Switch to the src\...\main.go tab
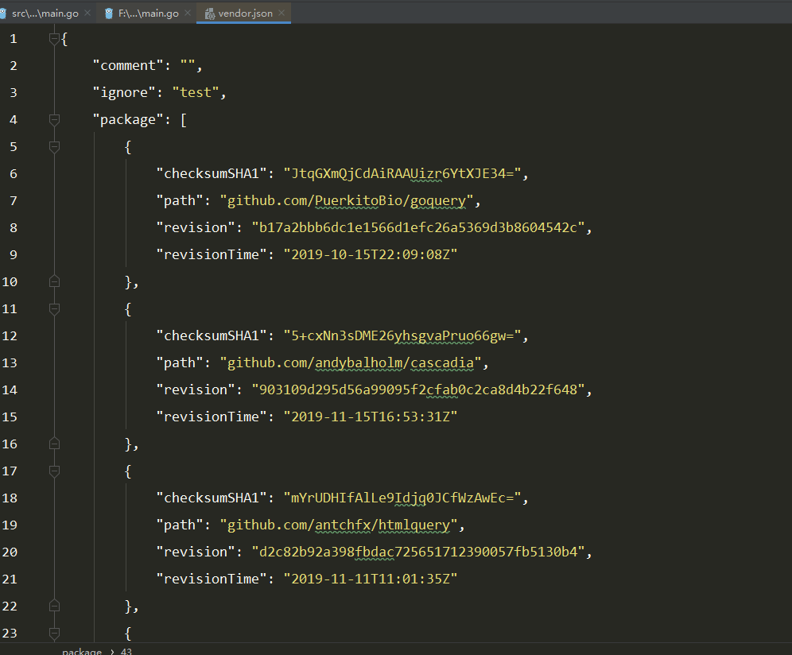792x655 pixels. click(x=45, y=14)
